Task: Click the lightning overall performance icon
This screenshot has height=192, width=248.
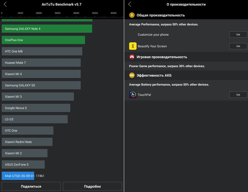Action: click(x=132, y=15)
